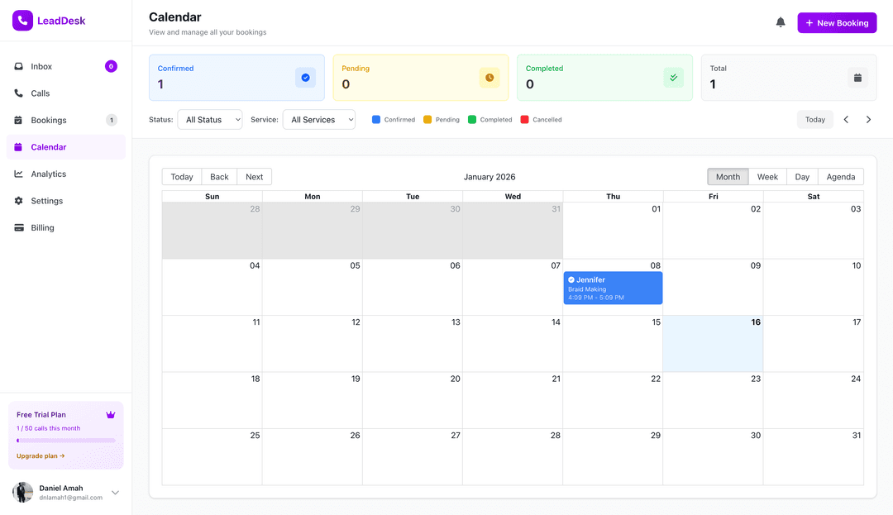Expand the Daniel Amah profile menu
Screen dimensions: 893x515
(115, 492)
